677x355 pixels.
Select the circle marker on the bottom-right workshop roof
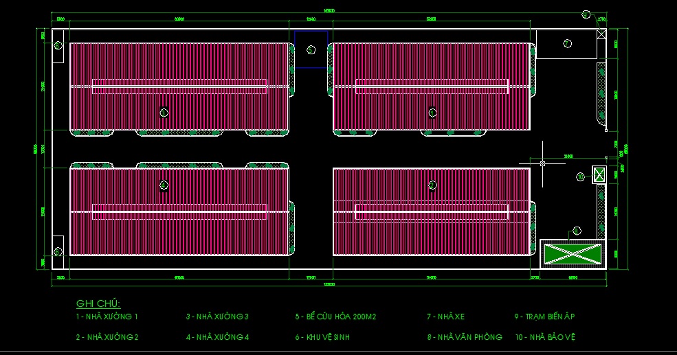click(432, 185)
